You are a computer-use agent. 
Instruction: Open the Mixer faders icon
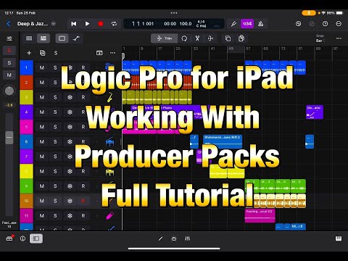(187, 239)
